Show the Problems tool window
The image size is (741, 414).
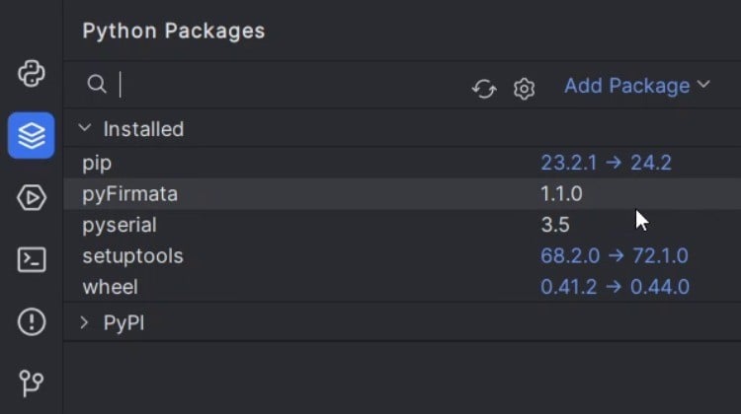pos(32,321)
